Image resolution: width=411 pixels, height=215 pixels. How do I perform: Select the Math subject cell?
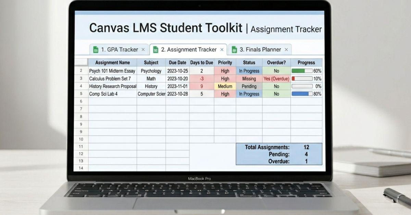pyautogui.click(x=151, y=78)
